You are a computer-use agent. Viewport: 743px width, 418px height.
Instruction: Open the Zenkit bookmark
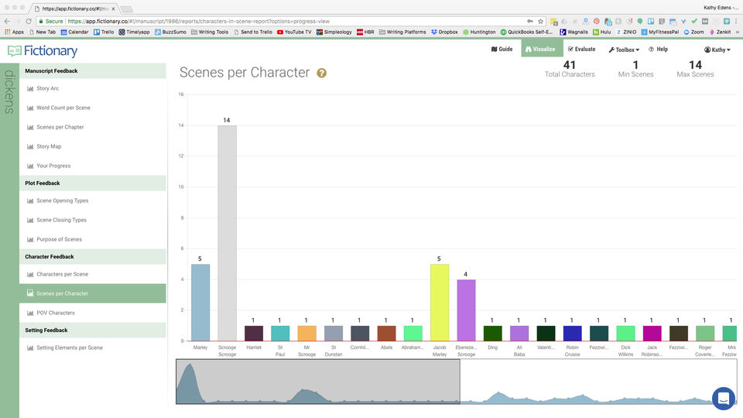coord(721,32)
